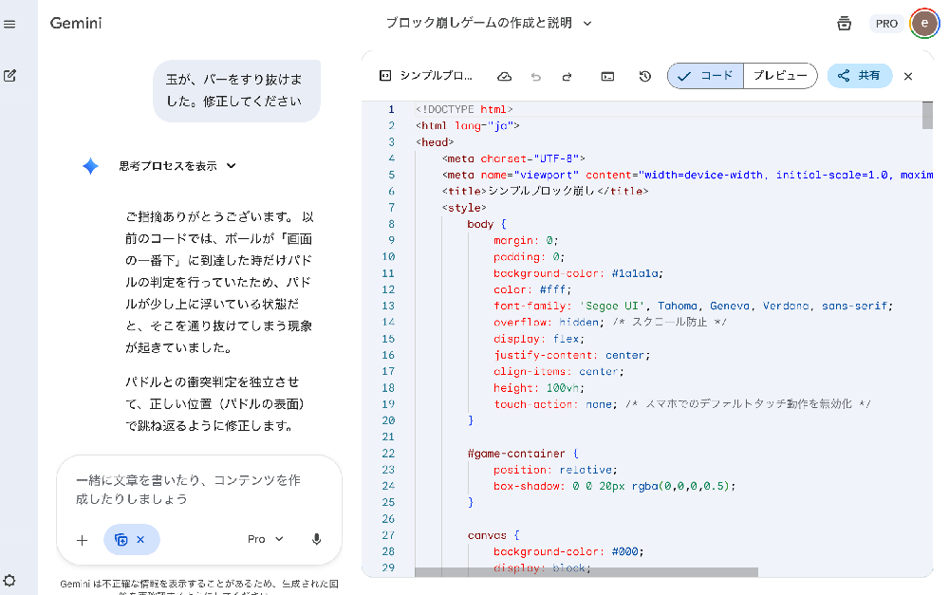The image size is (949, 595).
Task: Expand the 思考プロセスを表示 section
Action: click(177, 165)
